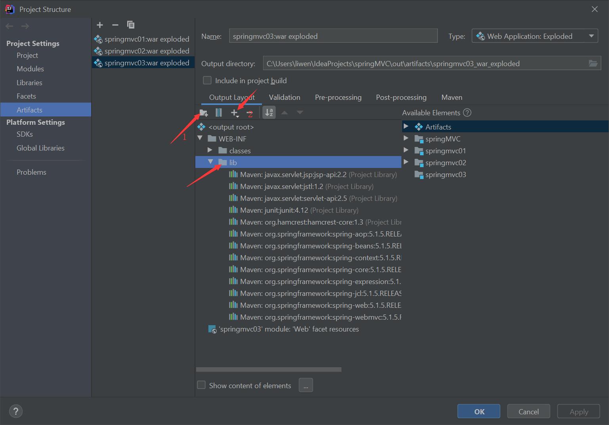The height and width of the screenshot is (425, 609).
Task: Switch to the Post-processing tab
Action: [401, 97]
